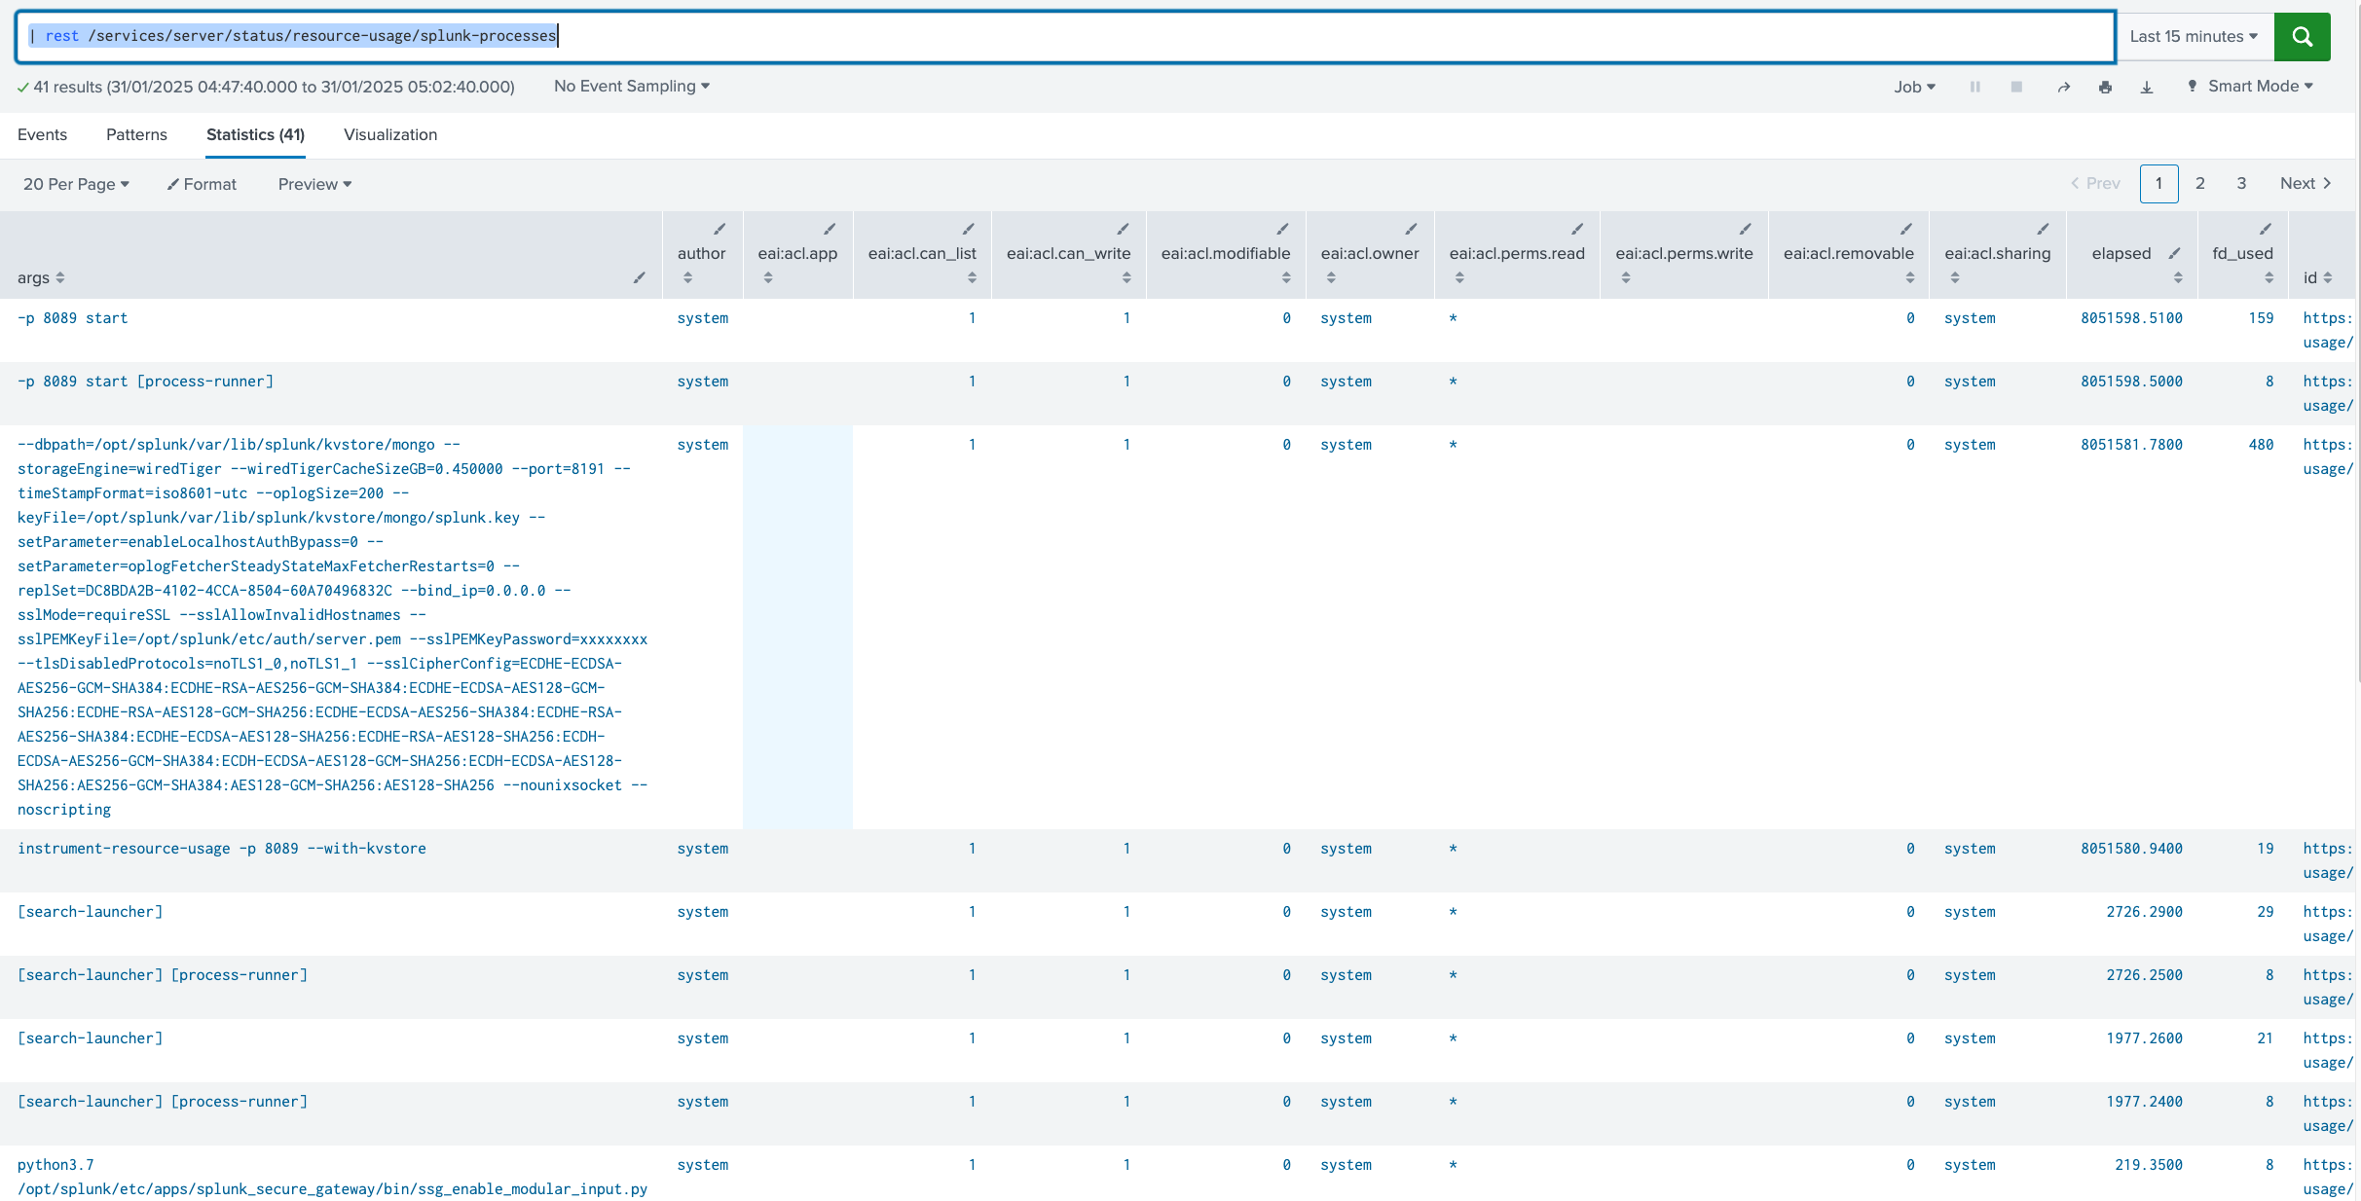Edit the args column with the pencil icon
Viewport: 2361px width, 1201px height.
click(640, 277)
